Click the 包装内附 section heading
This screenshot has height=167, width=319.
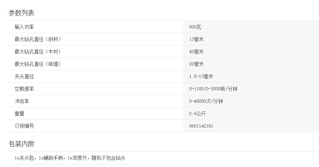22,144
